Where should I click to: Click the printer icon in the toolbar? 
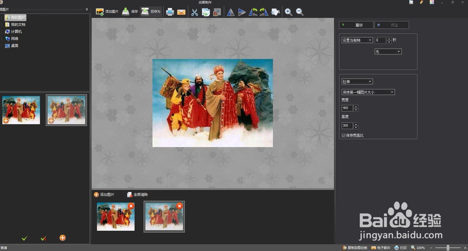click(x=170, y=12)
